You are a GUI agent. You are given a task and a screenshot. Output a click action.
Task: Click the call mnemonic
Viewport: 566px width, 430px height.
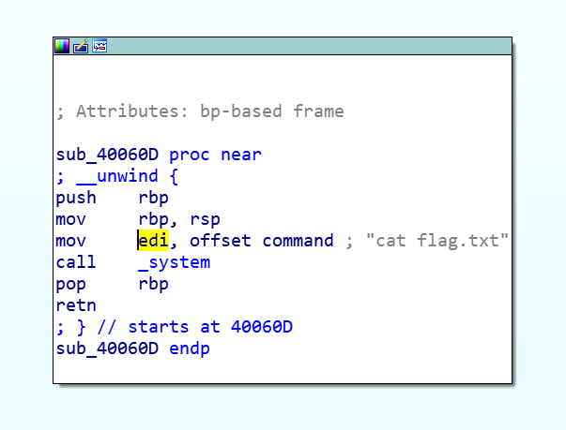point(76,262)
